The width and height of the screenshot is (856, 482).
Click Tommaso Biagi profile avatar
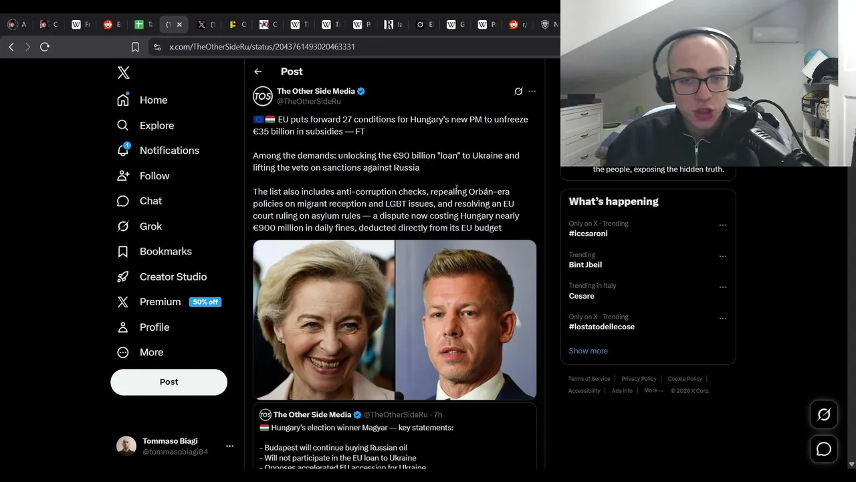[126, 446]
